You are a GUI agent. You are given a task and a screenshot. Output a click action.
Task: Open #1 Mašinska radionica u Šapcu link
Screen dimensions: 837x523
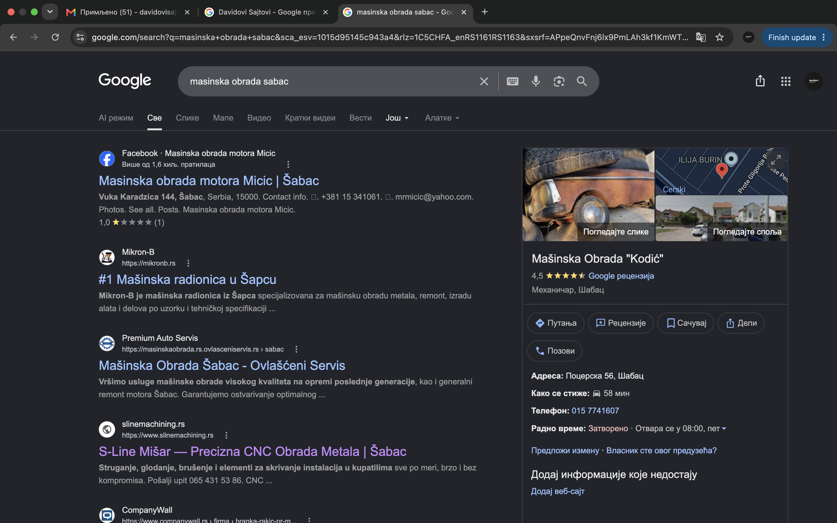coord(187,279)
